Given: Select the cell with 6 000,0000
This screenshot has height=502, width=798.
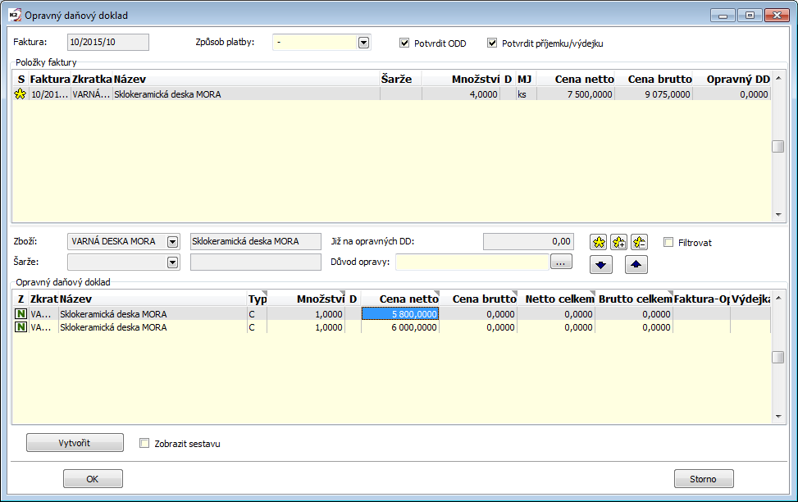Looking at the screenshot, I should click(x=400, y=327).
